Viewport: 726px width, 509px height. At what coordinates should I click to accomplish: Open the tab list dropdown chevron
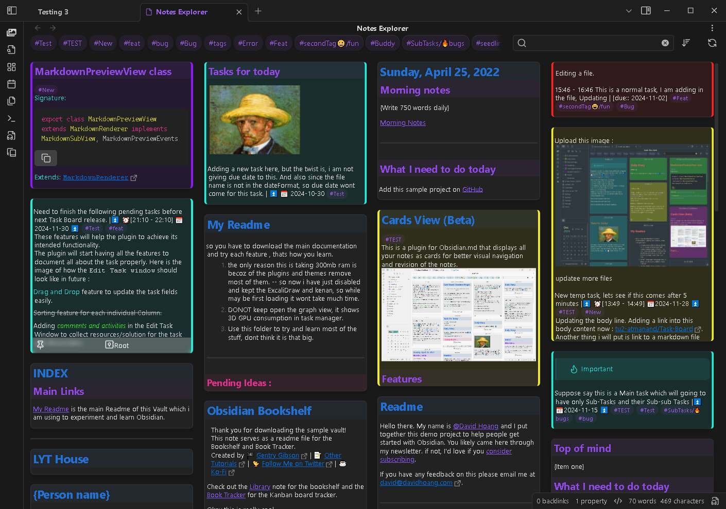(x=629, y=10)
